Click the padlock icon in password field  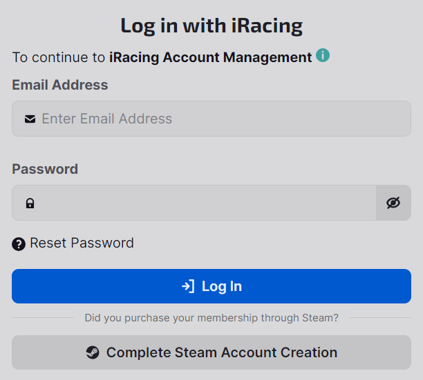click(30, 203)
